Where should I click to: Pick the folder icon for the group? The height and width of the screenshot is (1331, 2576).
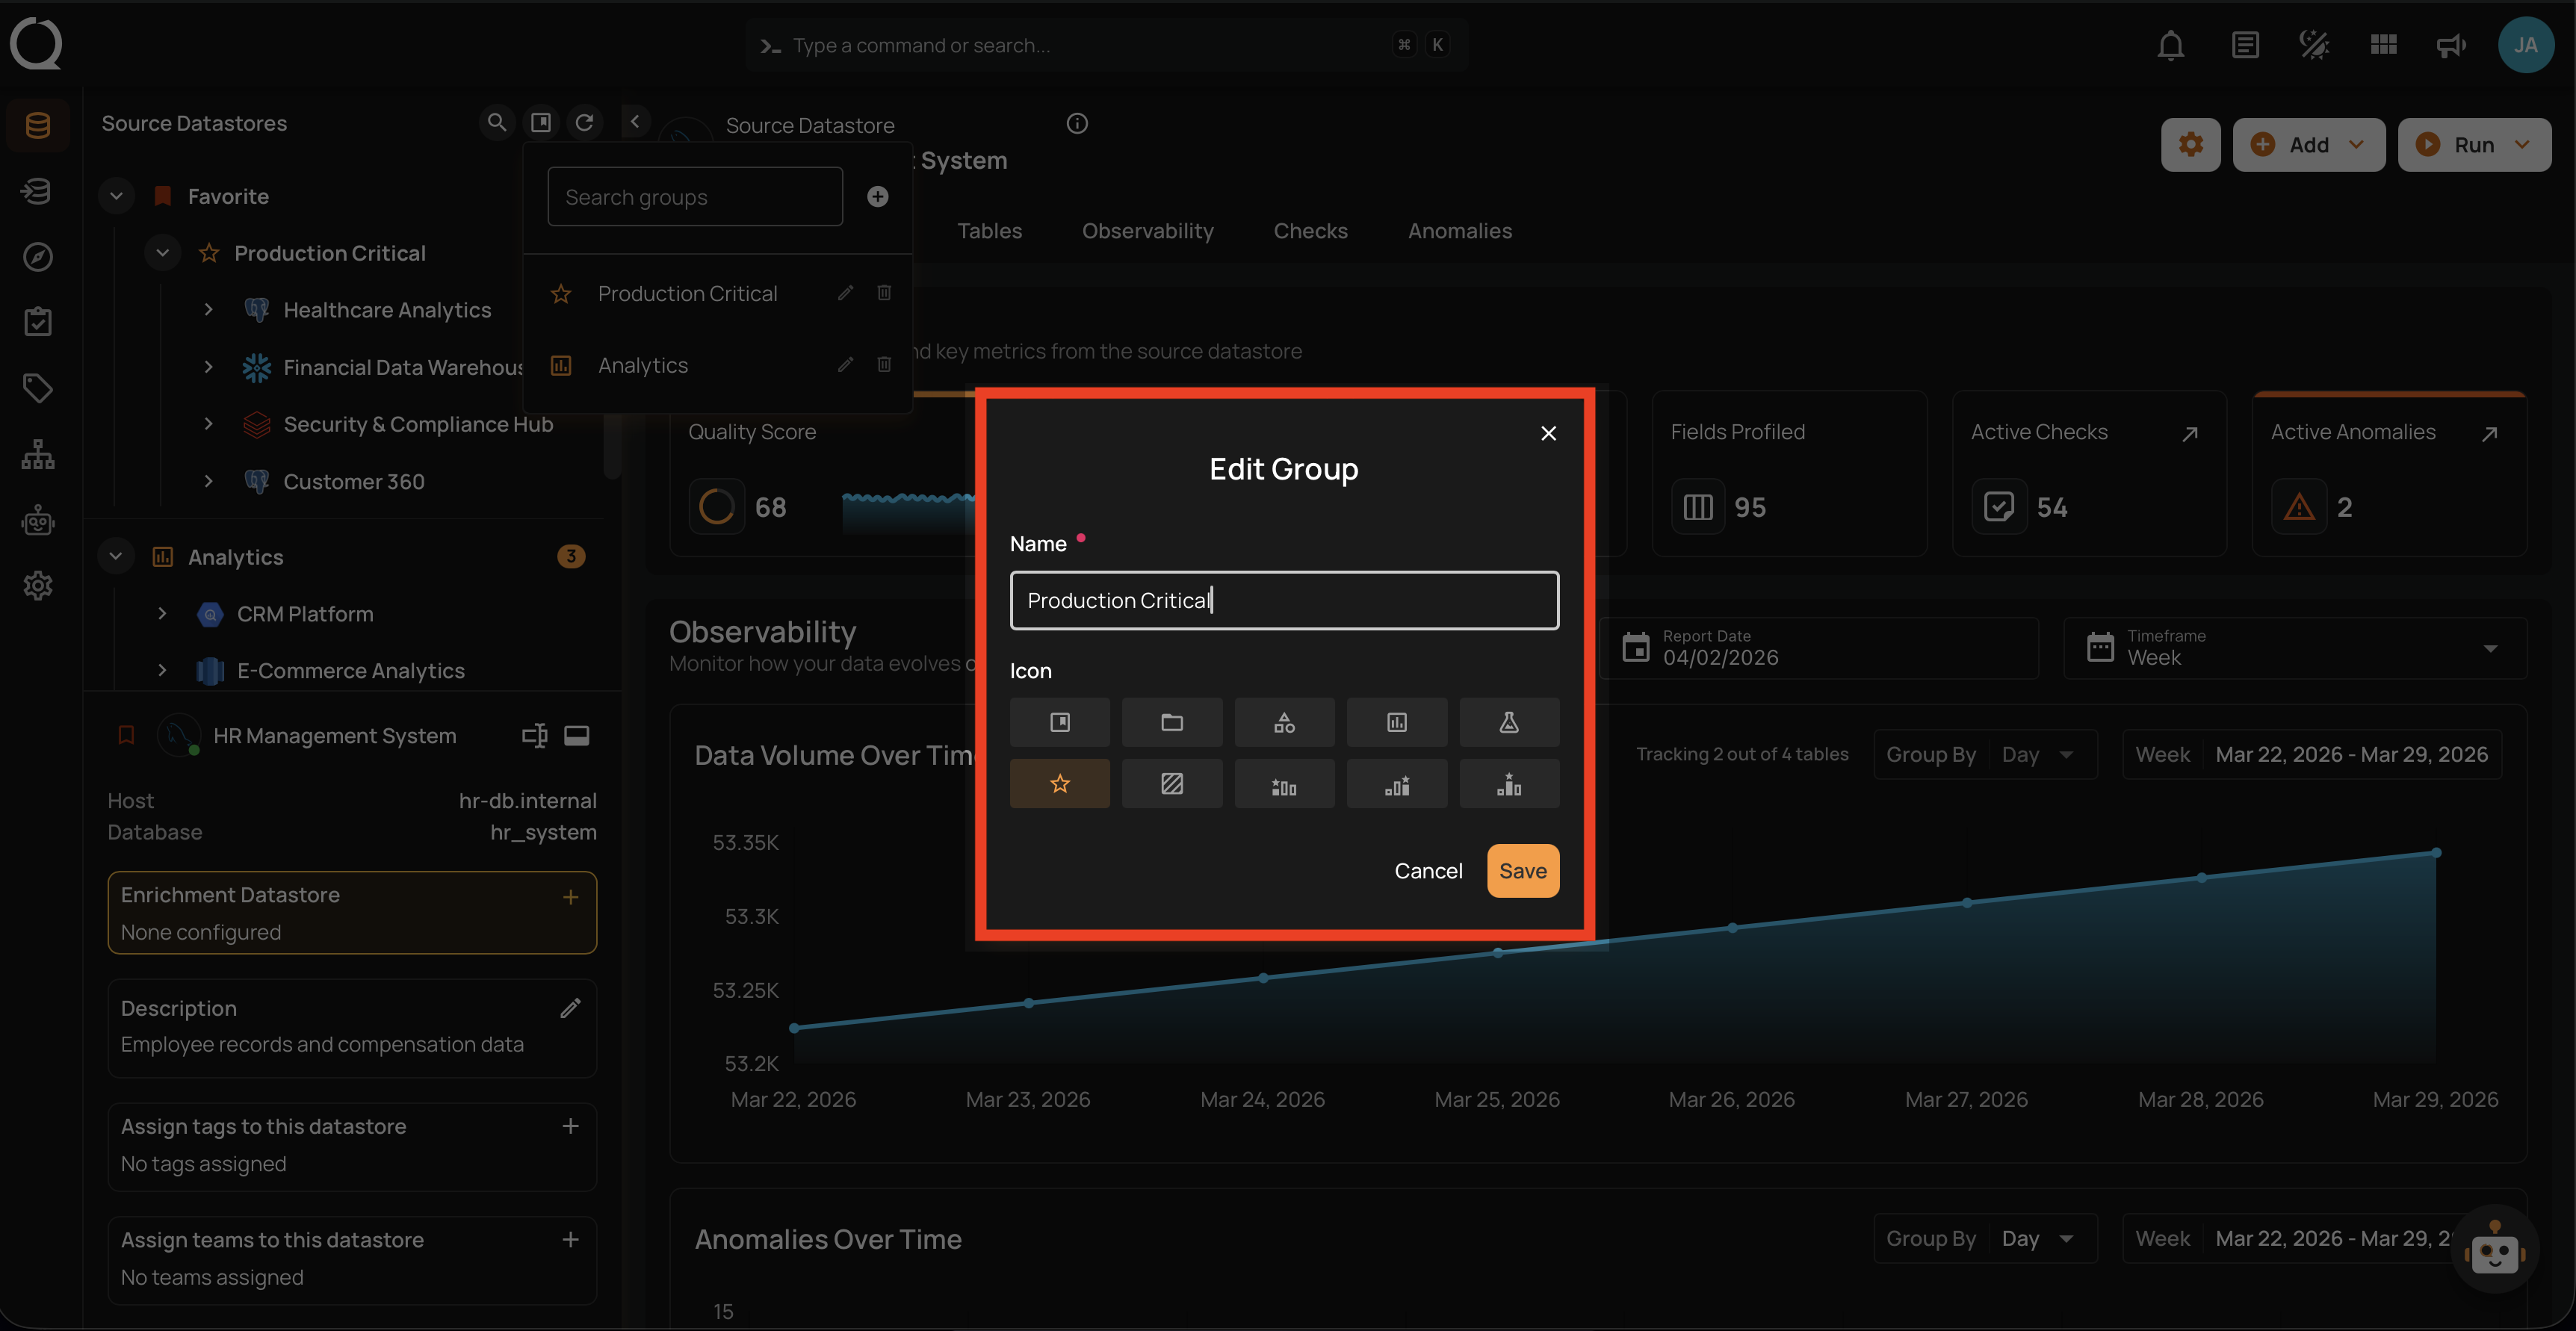[x=1171, y=722]
